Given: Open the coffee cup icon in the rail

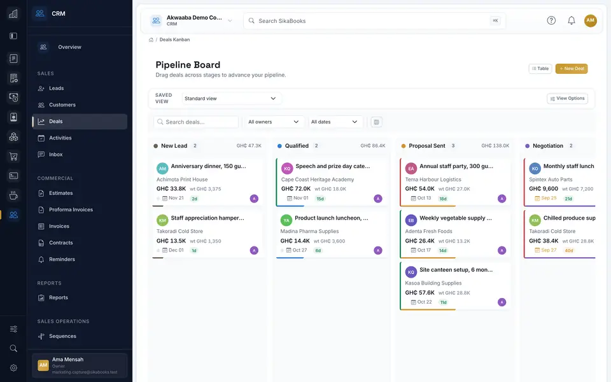Looking at the screenshot, I should [13, 195].
